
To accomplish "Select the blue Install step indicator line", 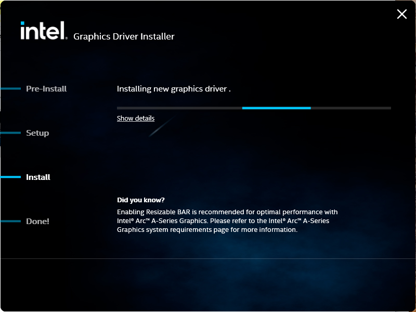I will pyautogui.click(x=10, y=177).
